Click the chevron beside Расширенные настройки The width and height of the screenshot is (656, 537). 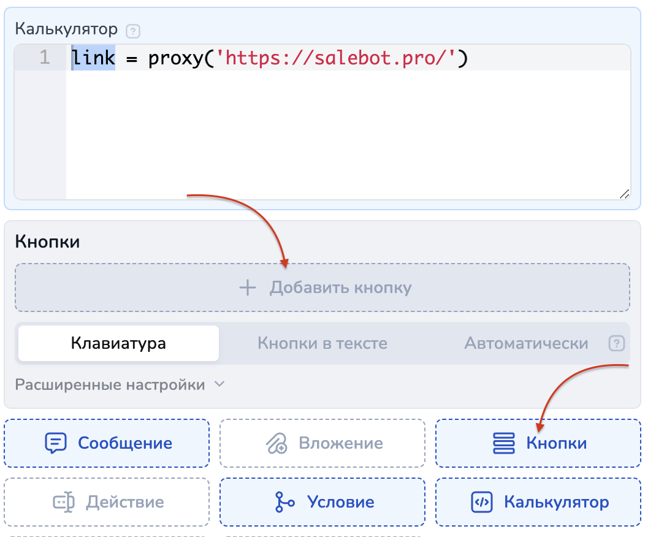click(x=219, y=384)
